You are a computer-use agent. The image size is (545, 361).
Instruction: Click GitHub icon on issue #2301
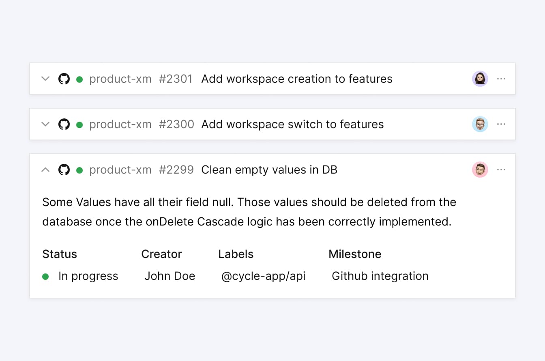click(x=64, y=79)
